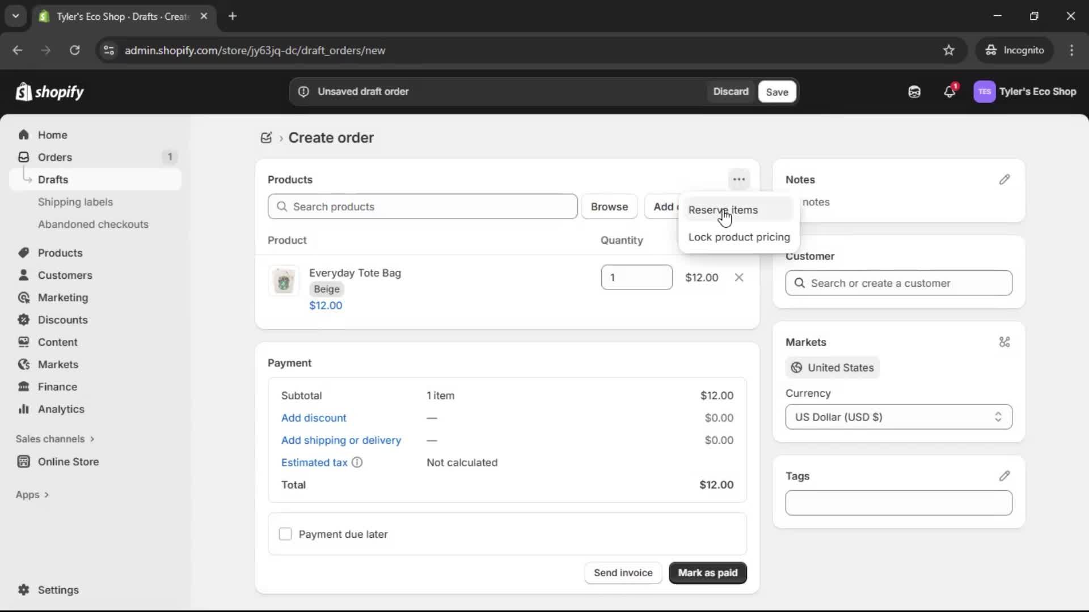Remove Everyday Tote Bag with the X icon
Screen dimensions: 1089x612
click(x=740, y=278)
